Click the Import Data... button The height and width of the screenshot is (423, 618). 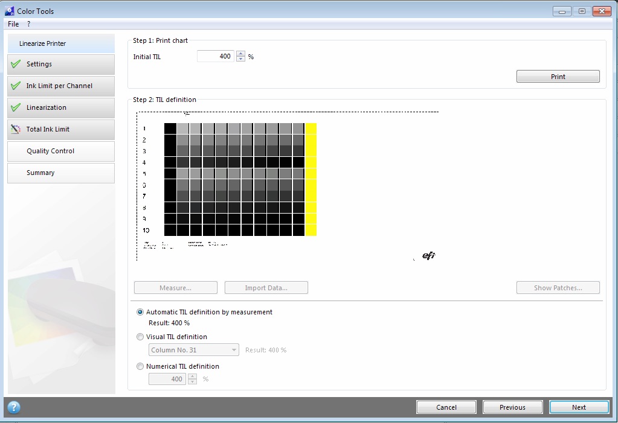click(266, 287)
